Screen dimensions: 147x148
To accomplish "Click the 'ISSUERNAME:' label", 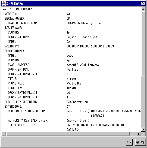I will pyautogui.click(x=14, y=28).
